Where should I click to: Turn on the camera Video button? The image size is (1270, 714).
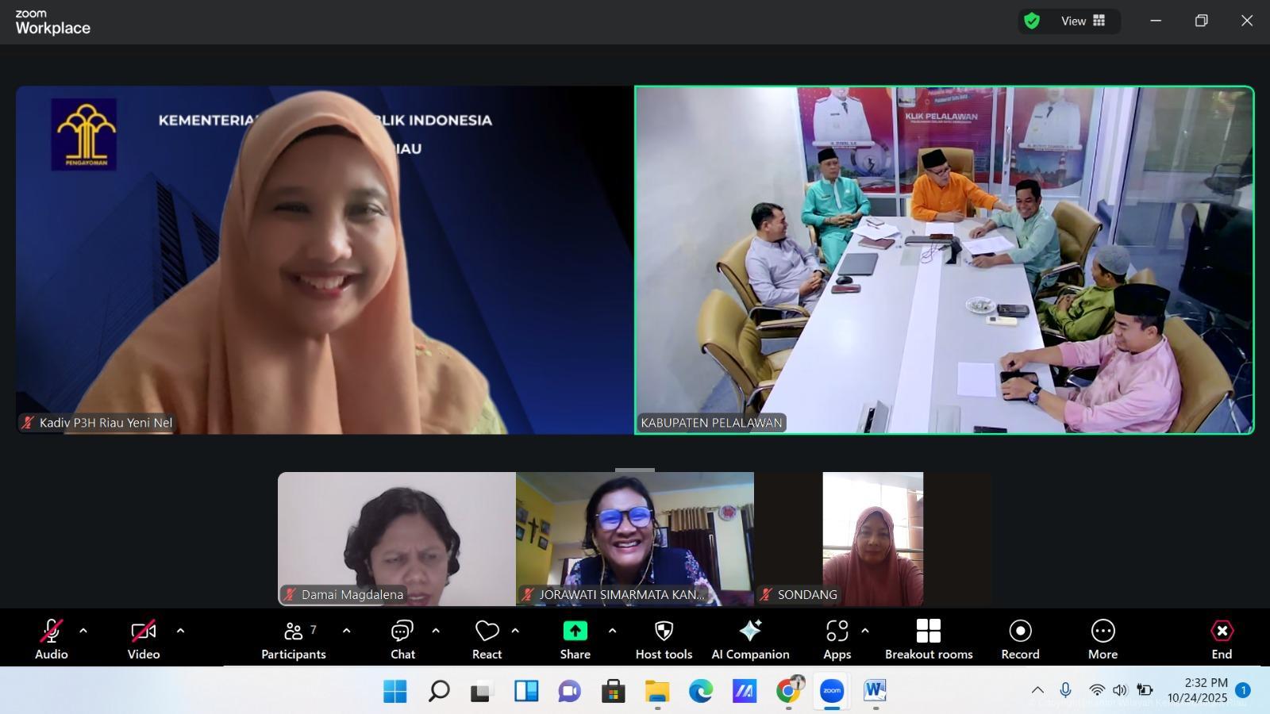tap(144, 639)
